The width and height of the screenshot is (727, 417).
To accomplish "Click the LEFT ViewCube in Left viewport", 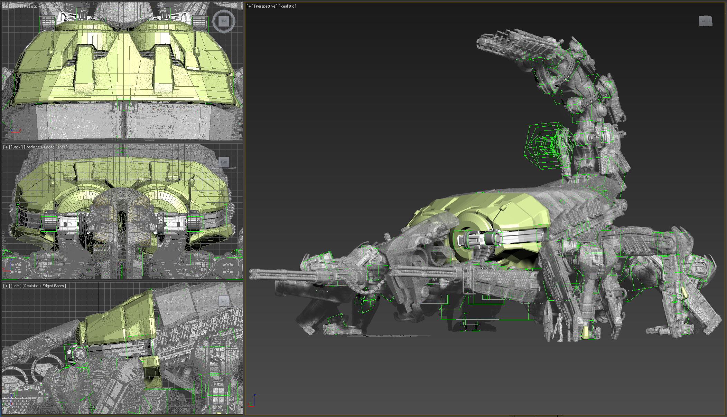I will click(224, 301).
